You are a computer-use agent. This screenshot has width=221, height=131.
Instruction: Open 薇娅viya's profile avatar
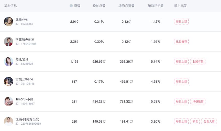point(8,22)
